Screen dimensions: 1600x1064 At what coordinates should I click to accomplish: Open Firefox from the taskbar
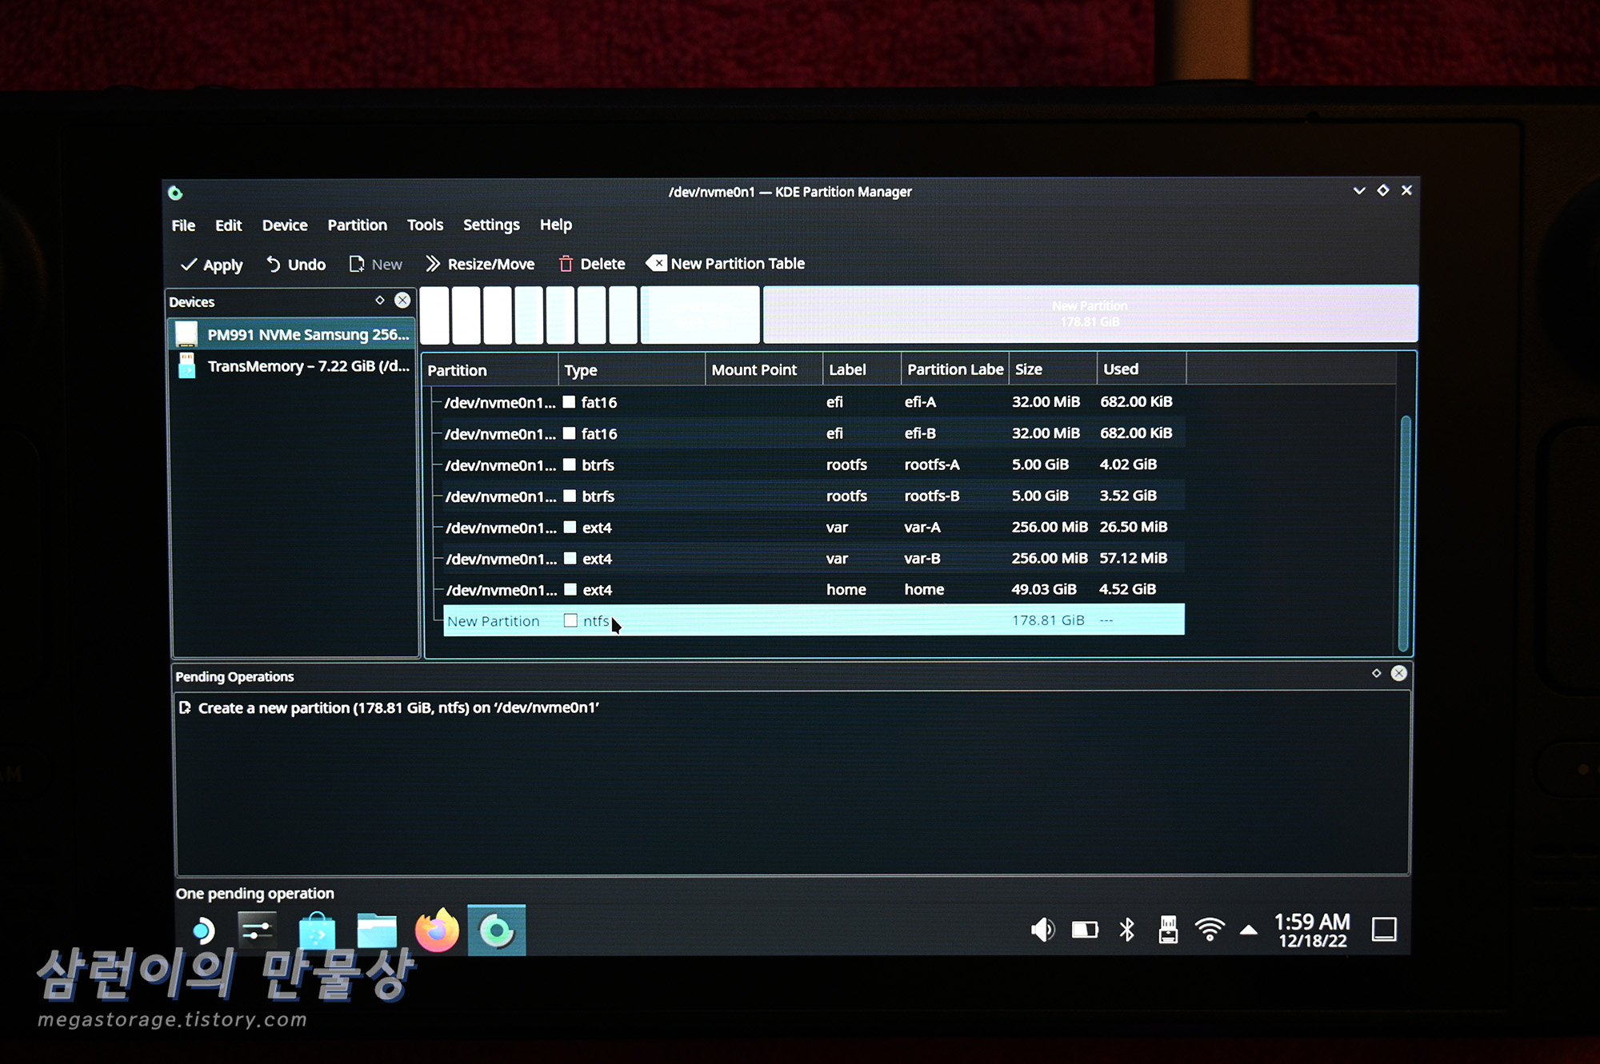click(x=437, y=931)
